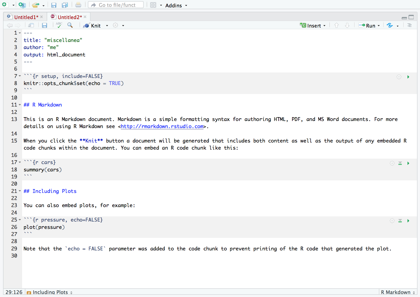
Task: Run all chunks above the pressure chunk
Action: [x=400, y=221]
